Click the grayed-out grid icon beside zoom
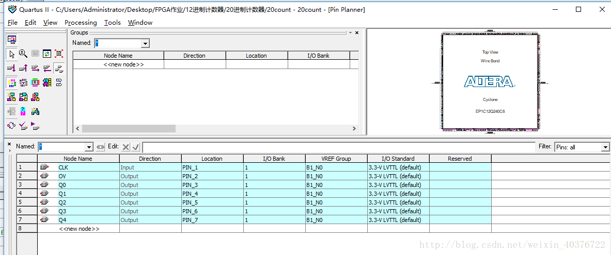 pos(36,54)
